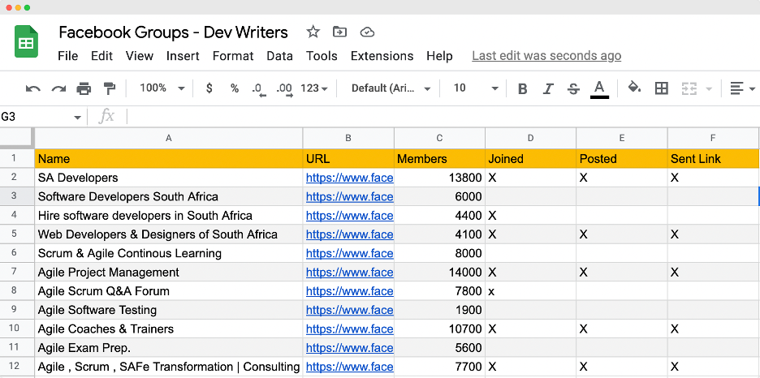Image resolution: width=760 pixels, height=378 pixels.
Task: Print the spreadsheet using the printer icon
Action: click(x=84, y=88)
